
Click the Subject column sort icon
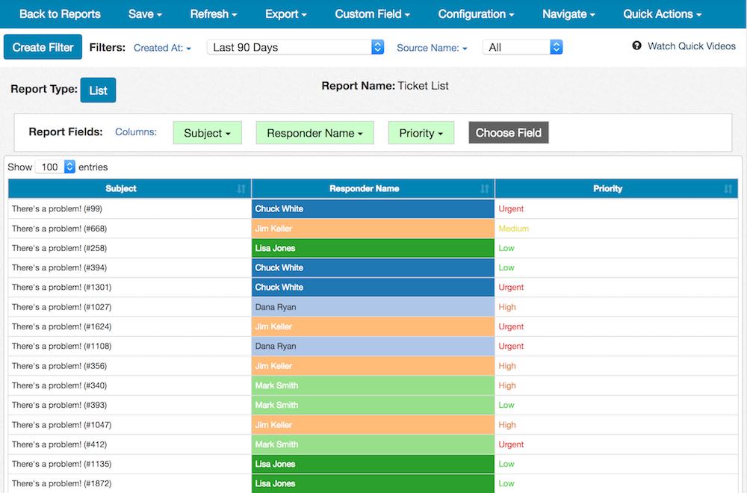241,189
